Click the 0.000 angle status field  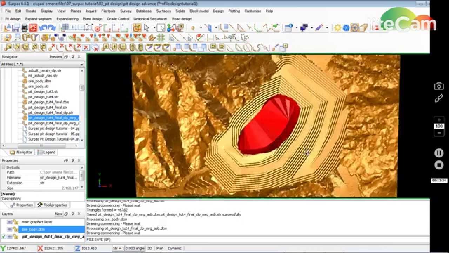click(135, 248)
